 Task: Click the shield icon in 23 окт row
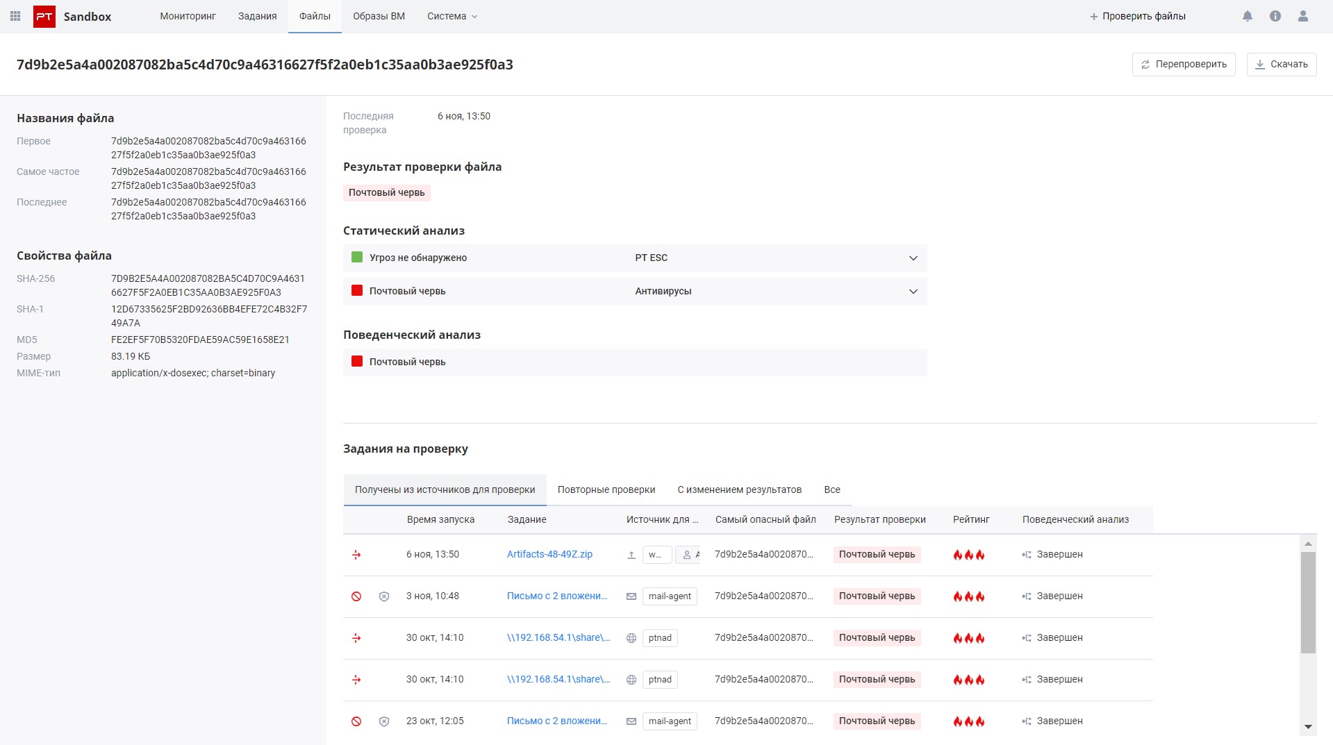[383, 721]
